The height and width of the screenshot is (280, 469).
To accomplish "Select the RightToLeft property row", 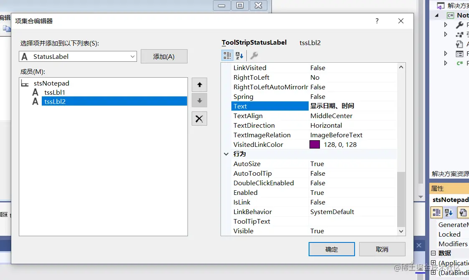I will 314,77.
